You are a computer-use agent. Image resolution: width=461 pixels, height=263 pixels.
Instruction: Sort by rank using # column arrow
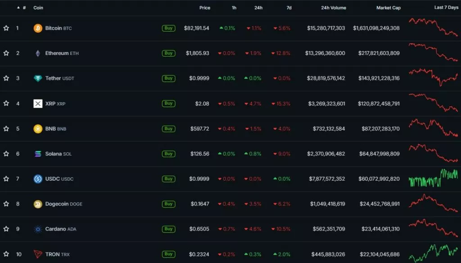click(x=18, y=8)
